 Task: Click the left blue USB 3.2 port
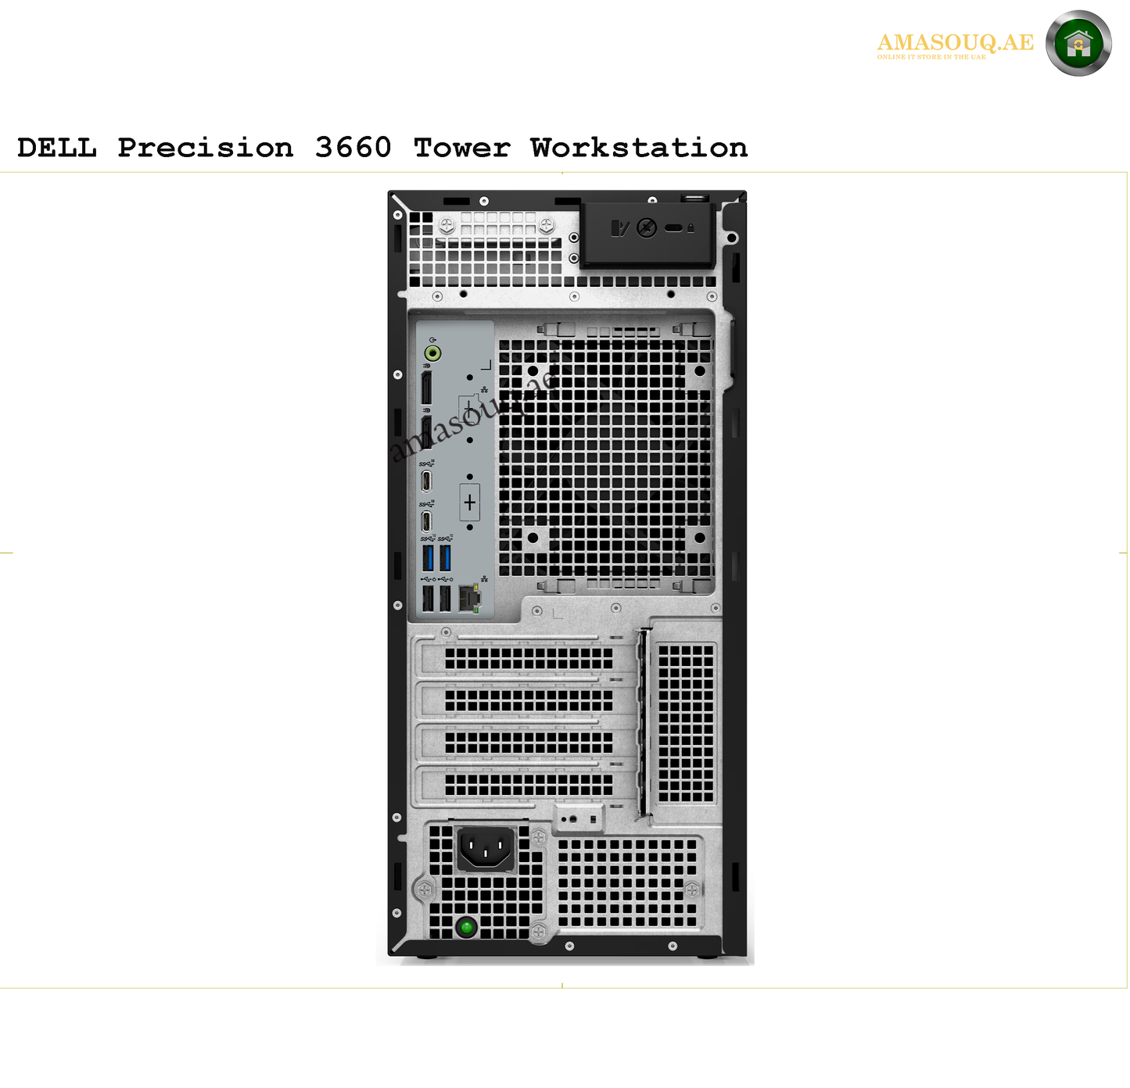pos(428,557)
